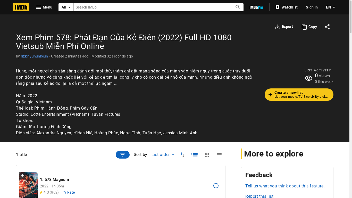352x198 pixels.
Task: Copy this list
Action: [309, 27]
